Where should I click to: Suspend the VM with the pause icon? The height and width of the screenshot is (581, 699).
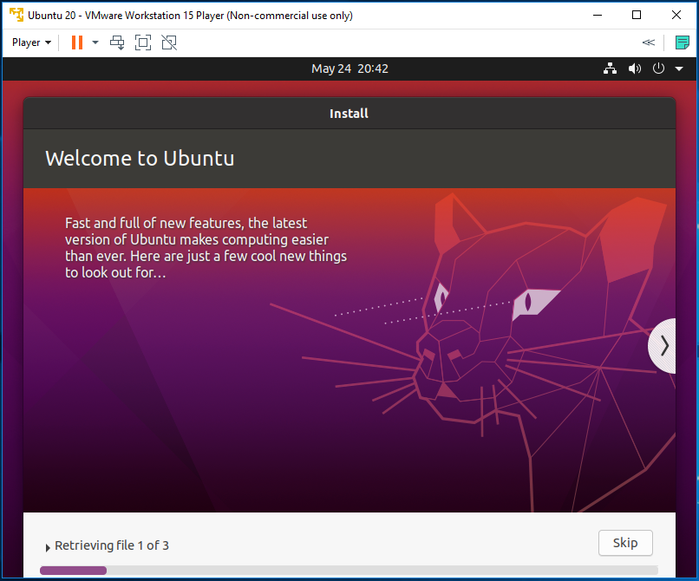(77, 42)
